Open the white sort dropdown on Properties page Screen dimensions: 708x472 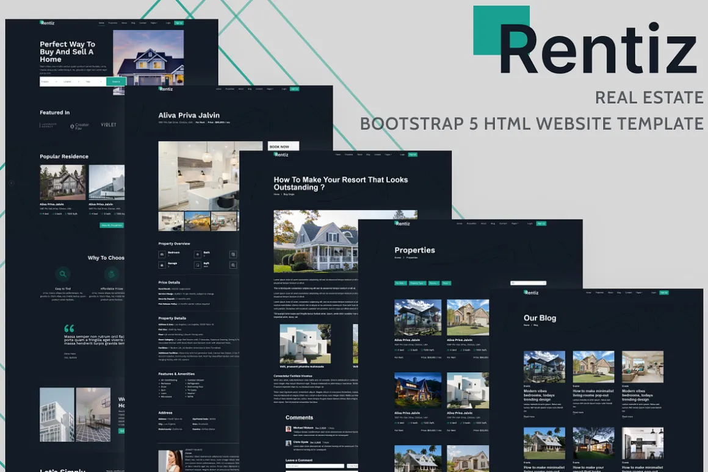pos(529,283)
